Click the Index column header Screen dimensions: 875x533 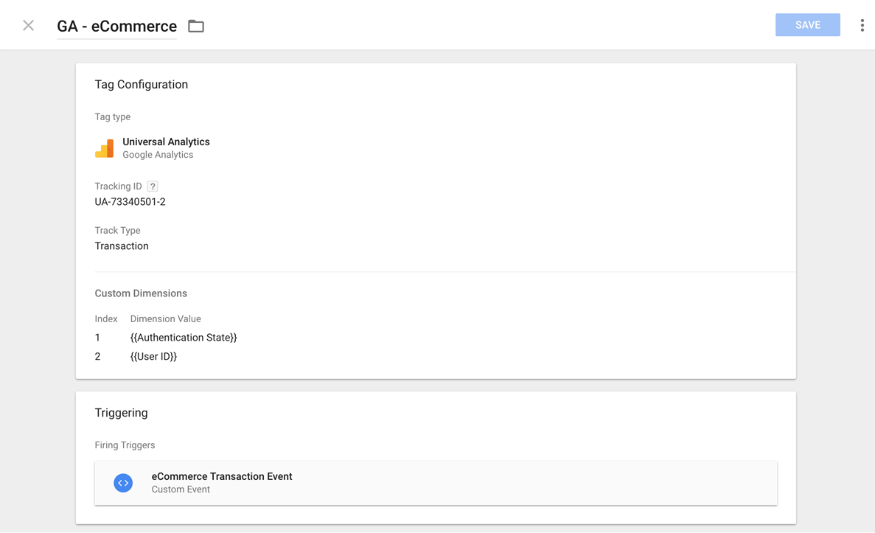[x=106, y=319]
